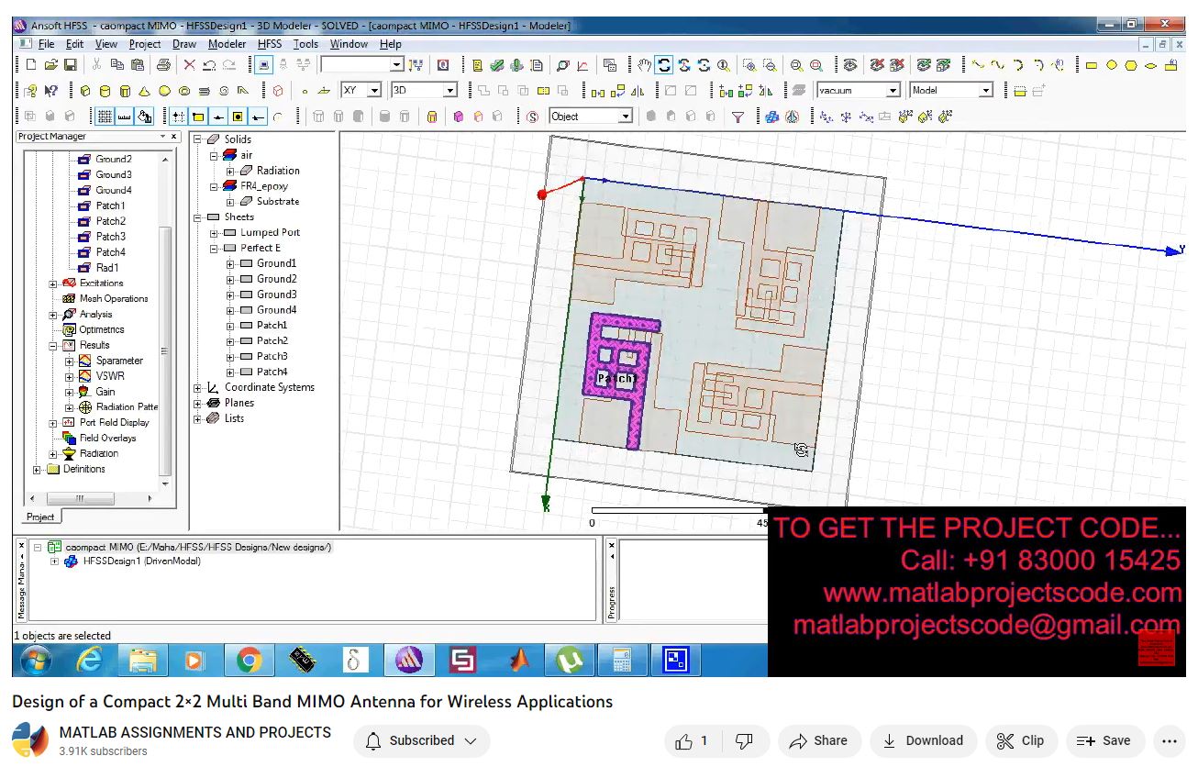Click the Validate green checkmark icon
Screen dimensions: 1198x767
(x=496, y=65)
